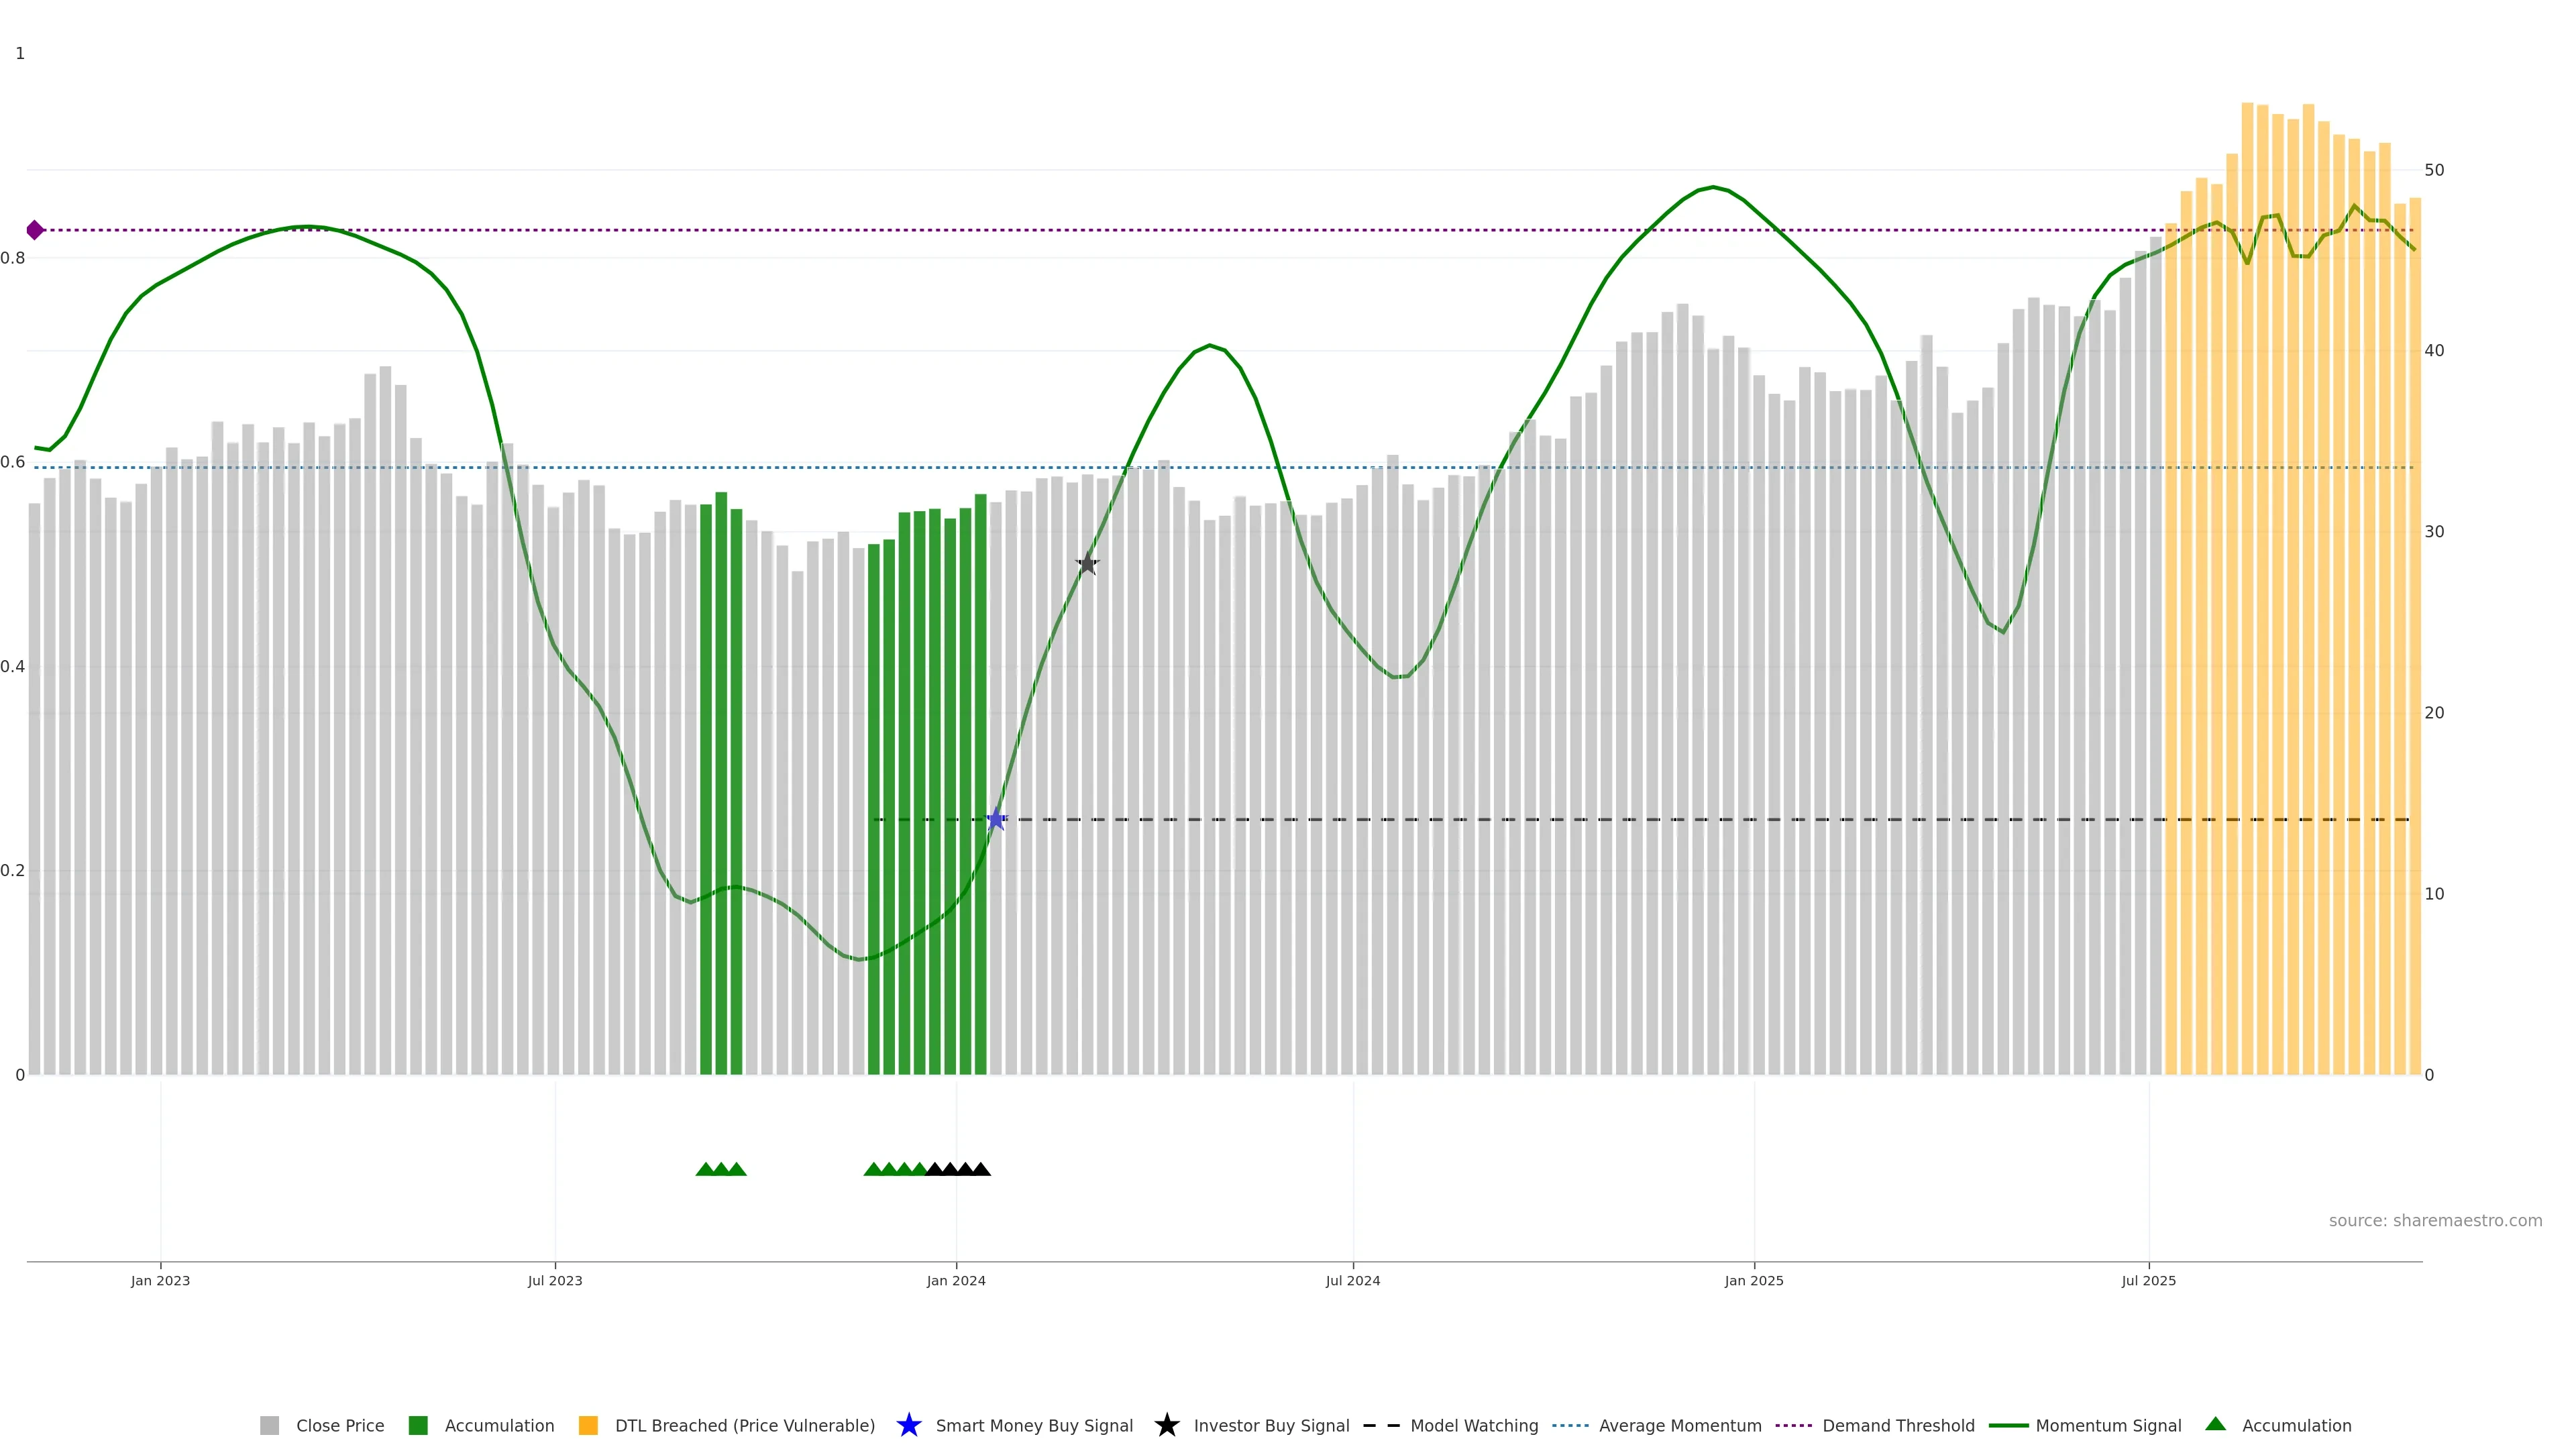Click the tallest orange bar in the chart
Image resolution: width=2576 pixels, height=1449 pixels.
(2247, 600)
